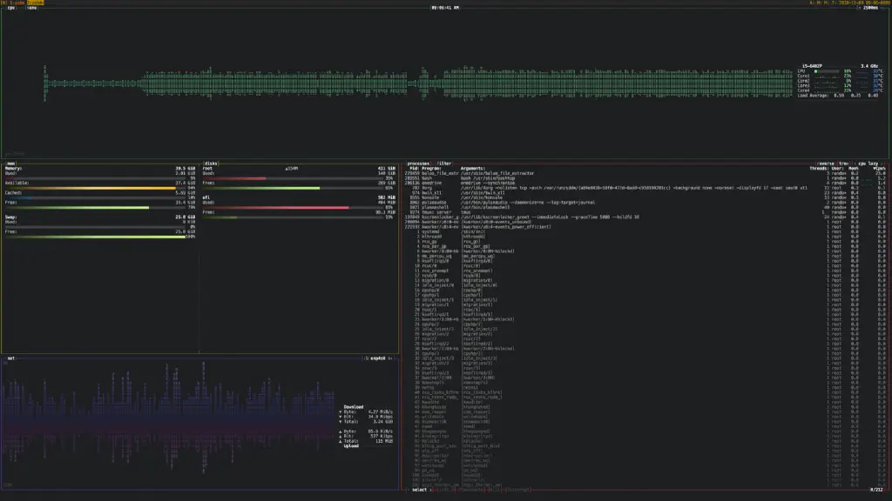Image resolution: width=892 pixels, height=501 pixels.
Task: Select the onedrive process row
Action: pyautogui.click(x=645, y=183)
